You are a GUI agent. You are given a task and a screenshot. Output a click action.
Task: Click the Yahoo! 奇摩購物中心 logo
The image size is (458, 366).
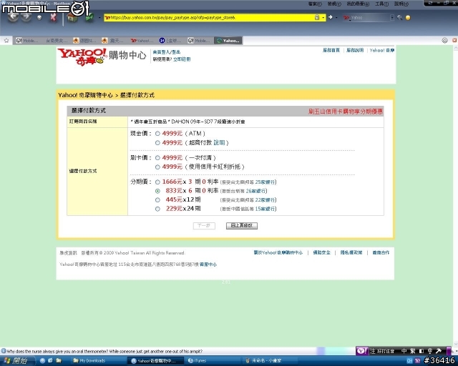coord(102,56)
